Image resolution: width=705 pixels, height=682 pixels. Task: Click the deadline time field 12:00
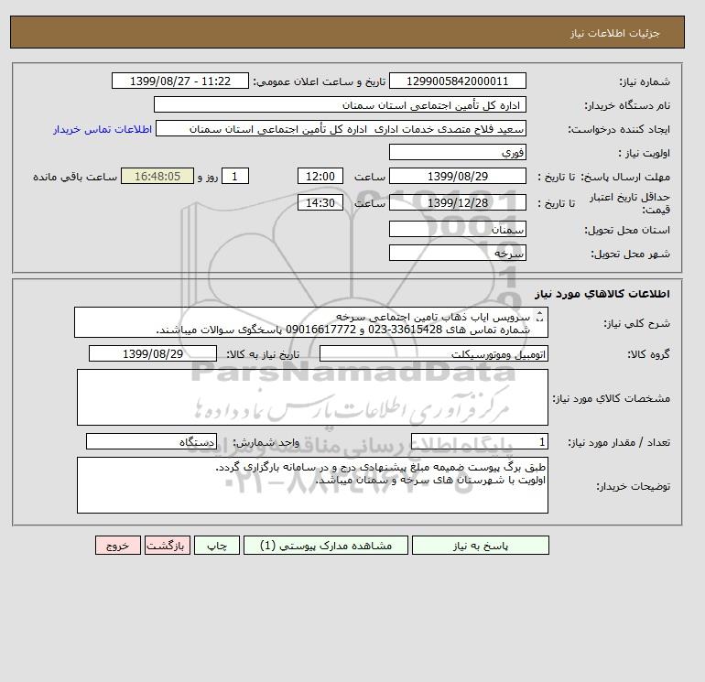pyautogui.click(x=320, y=177)
